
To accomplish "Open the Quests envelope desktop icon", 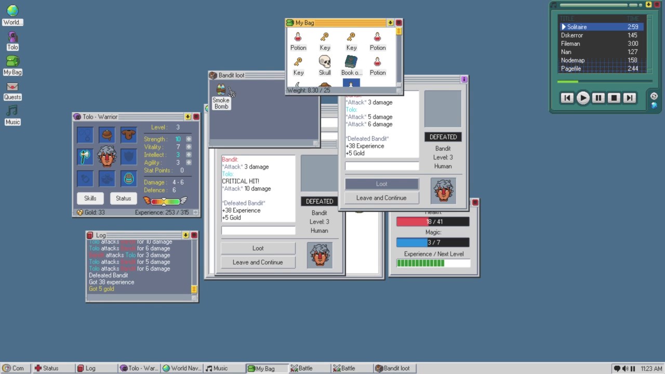I will (12, 91).
